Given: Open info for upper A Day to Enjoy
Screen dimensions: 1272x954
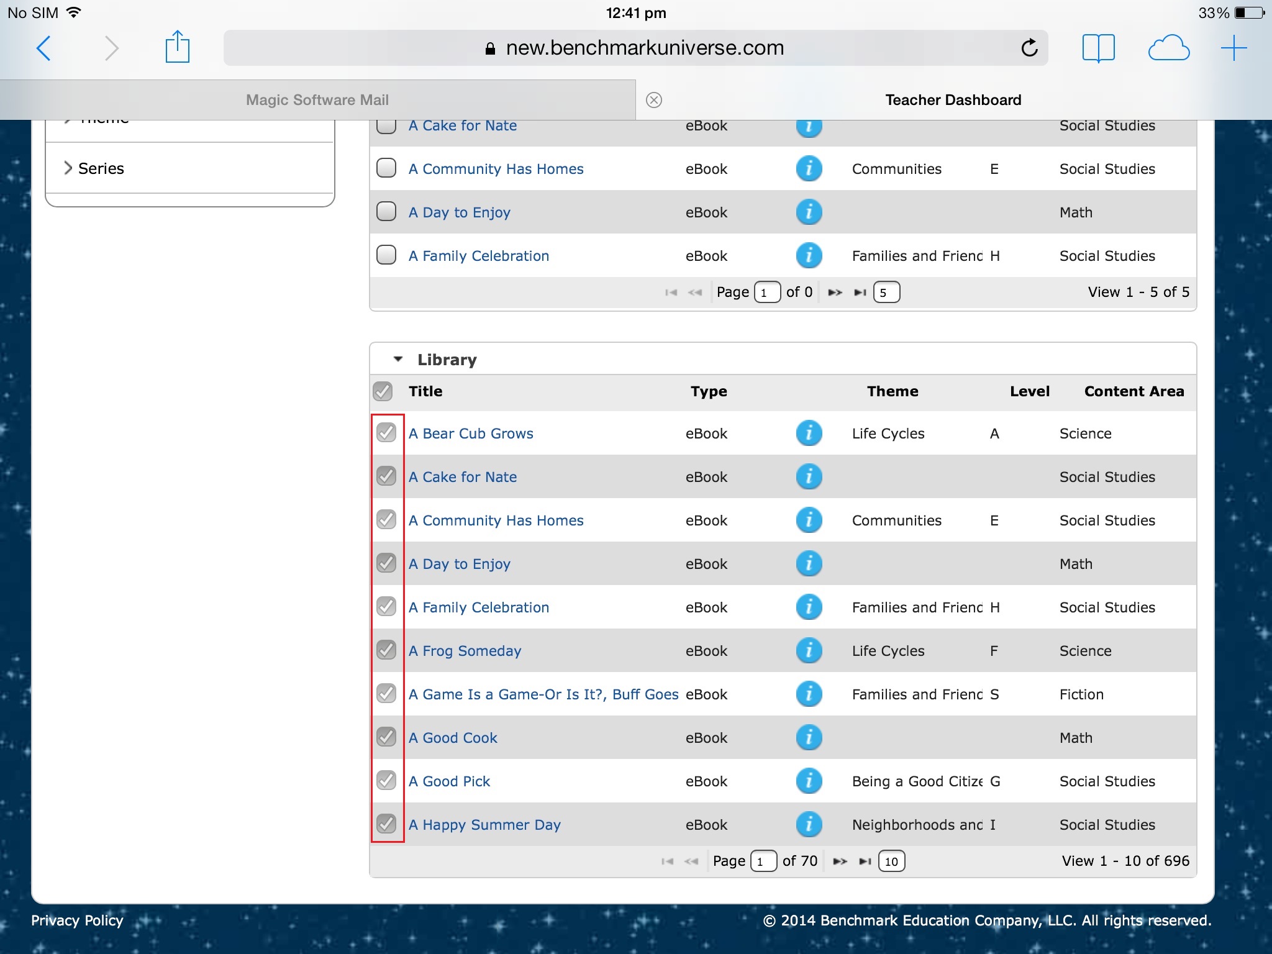Looking at the screenshot, I should [x=809, y=212].
